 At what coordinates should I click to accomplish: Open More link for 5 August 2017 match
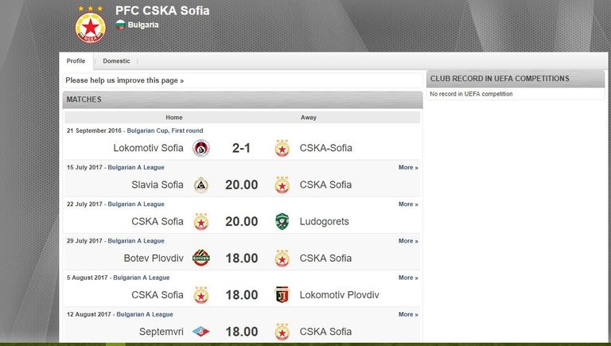[x=407, y=278]
